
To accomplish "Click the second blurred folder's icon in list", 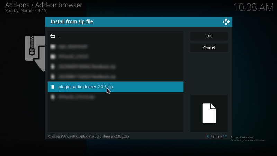I will tap(53, 57).
